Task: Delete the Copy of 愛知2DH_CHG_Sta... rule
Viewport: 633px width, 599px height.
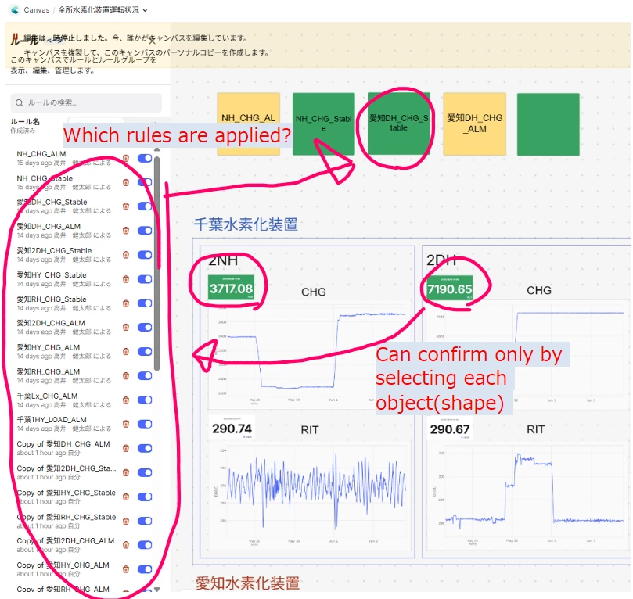Action: pyautogui.click(x=126, y=472)
